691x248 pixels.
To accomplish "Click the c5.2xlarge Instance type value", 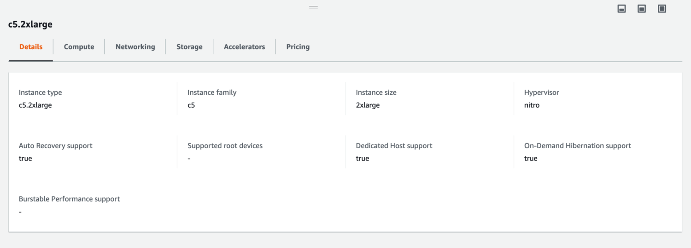I will tap(35, 105).
